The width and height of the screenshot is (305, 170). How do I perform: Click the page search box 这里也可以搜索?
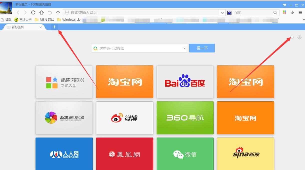coord(139,48)
